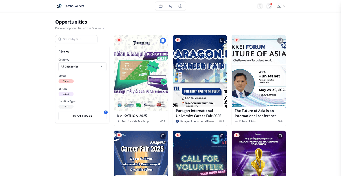Click the status badge on Kid-KATHON card
Image resolution: width=341 pixels, height=176 pixels.
[119, 40]
